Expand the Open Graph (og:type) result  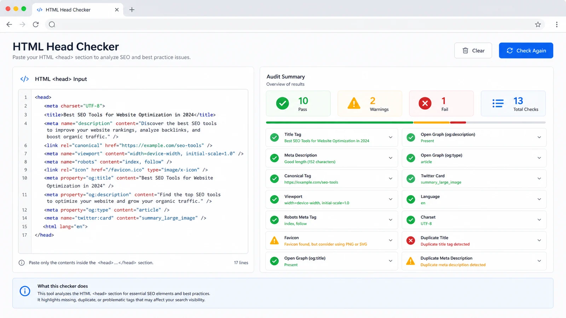click(x=539, y=158)
